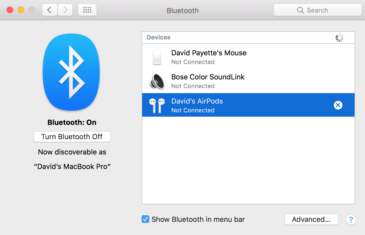365x235 pixels.
Task: Minimize the window with the yellow button
Action: (x=21, y=10)
